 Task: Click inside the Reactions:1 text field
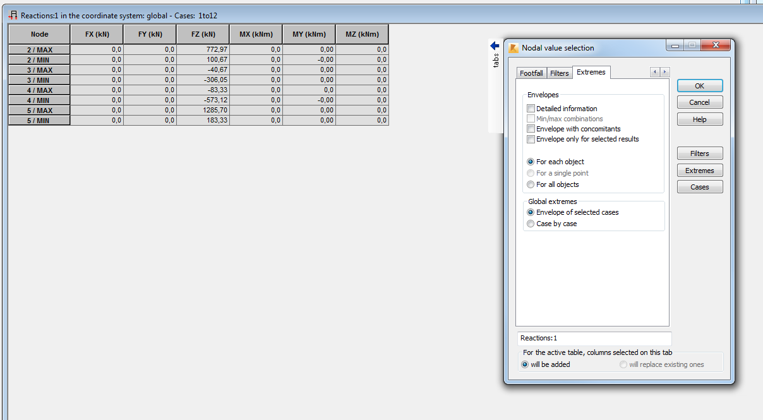point(594,338)
